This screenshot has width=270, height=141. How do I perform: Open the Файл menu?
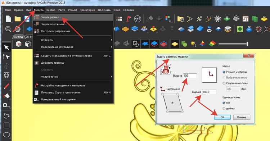8,10
